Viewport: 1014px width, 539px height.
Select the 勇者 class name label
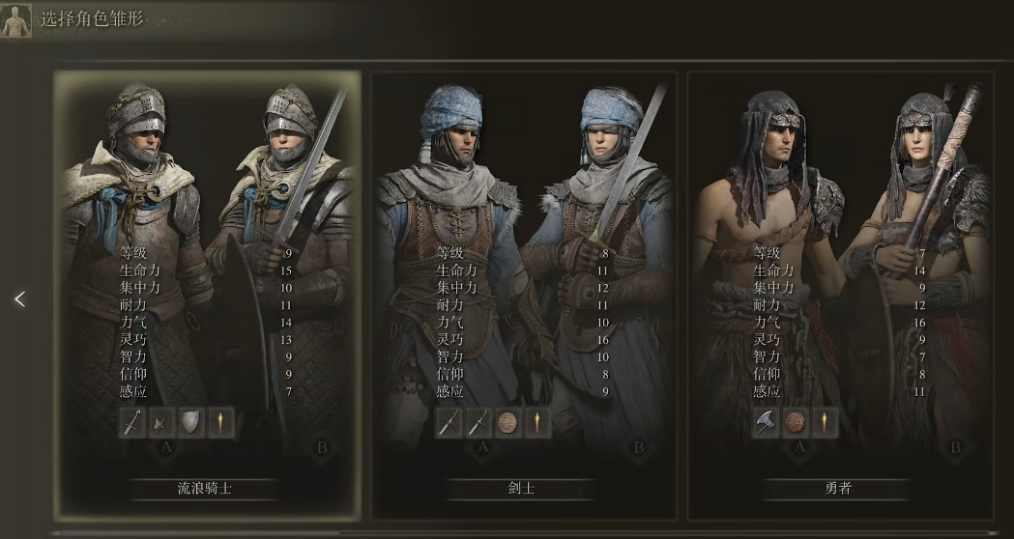tap(837, 489)
